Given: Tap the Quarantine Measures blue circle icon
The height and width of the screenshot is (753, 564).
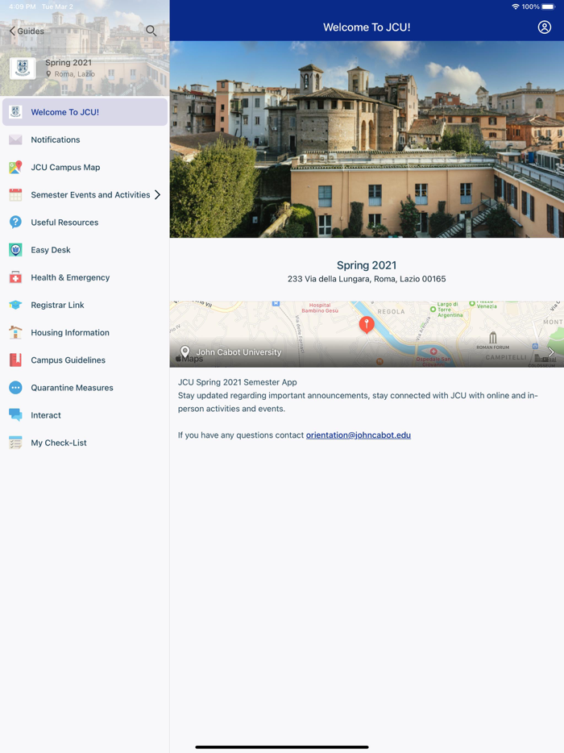Looking at the screenshot, I should pyautogui.click(x=15, y=388).
